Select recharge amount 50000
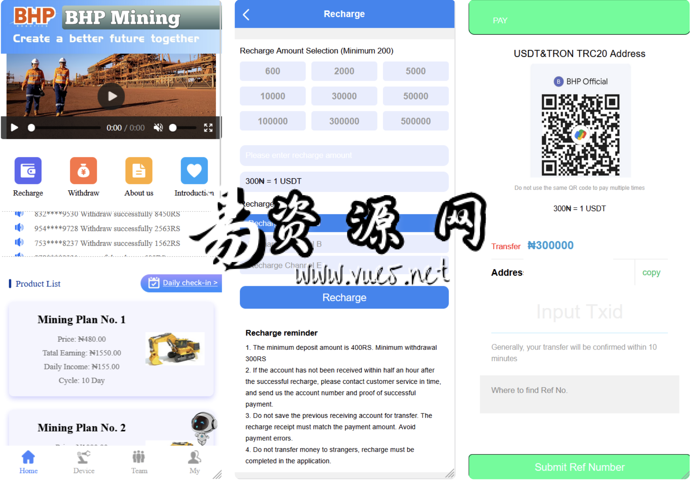The height and width of the screenshot is (483, 693). coord(416,96)
